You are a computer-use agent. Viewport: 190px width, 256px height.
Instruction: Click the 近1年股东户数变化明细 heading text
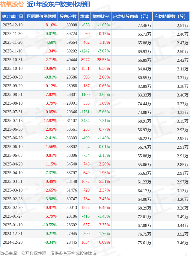coord(58,4)
